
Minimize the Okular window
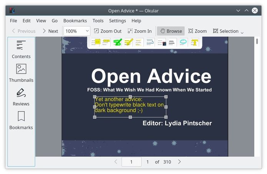[238, 10]
